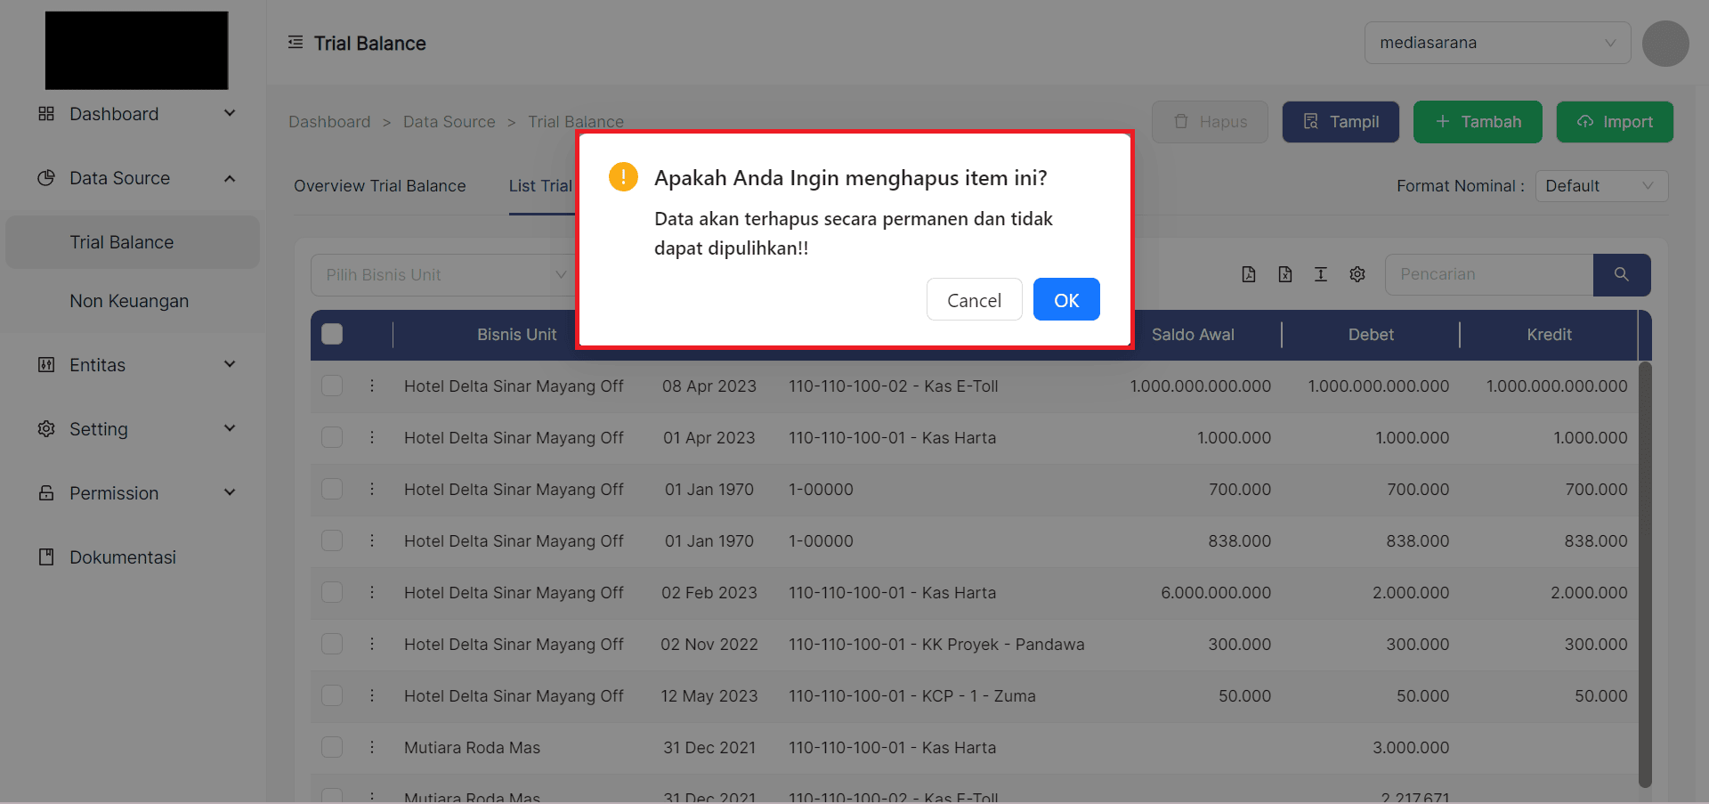
Task: Click the Pencarian search field
Action: pyautogui.click(x=1487, y=274)
